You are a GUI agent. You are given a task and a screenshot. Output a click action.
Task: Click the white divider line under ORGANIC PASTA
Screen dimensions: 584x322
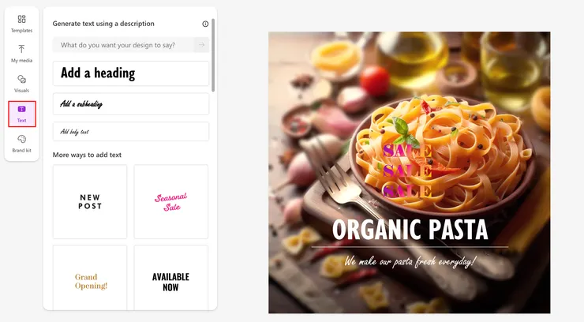coord(410,247)
